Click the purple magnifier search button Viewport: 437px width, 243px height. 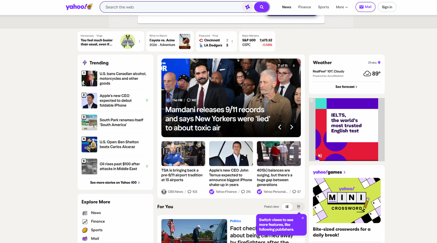[x=262, y=7]
